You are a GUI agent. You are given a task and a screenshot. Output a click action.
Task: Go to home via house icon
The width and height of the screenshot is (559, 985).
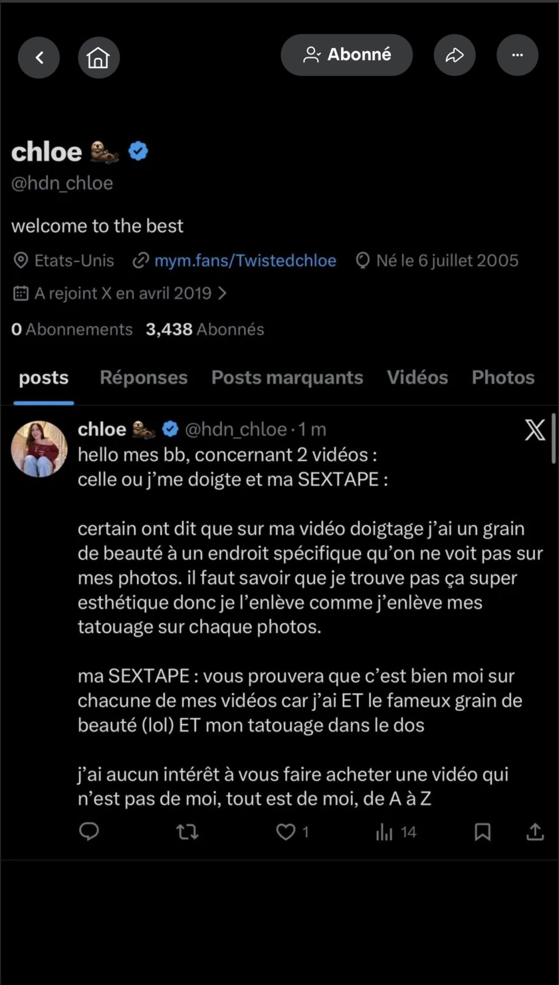pos(98,57)
